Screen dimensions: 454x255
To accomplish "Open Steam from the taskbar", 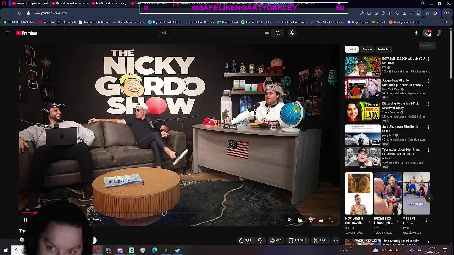I will 178,250.
